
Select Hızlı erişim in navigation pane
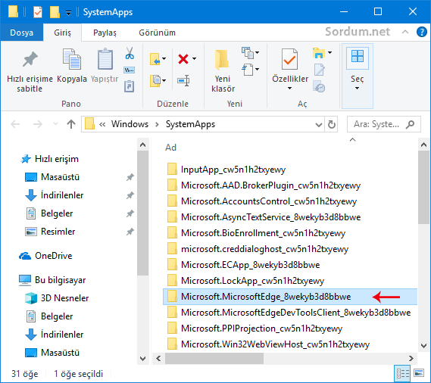57,159
